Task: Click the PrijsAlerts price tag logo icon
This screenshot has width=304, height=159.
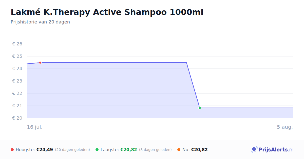Action: [x=254, y=150]
